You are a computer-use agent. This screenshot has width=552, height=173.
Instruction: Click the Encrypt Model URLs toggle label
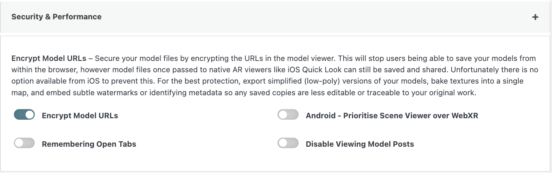click(x=80, y=116)
